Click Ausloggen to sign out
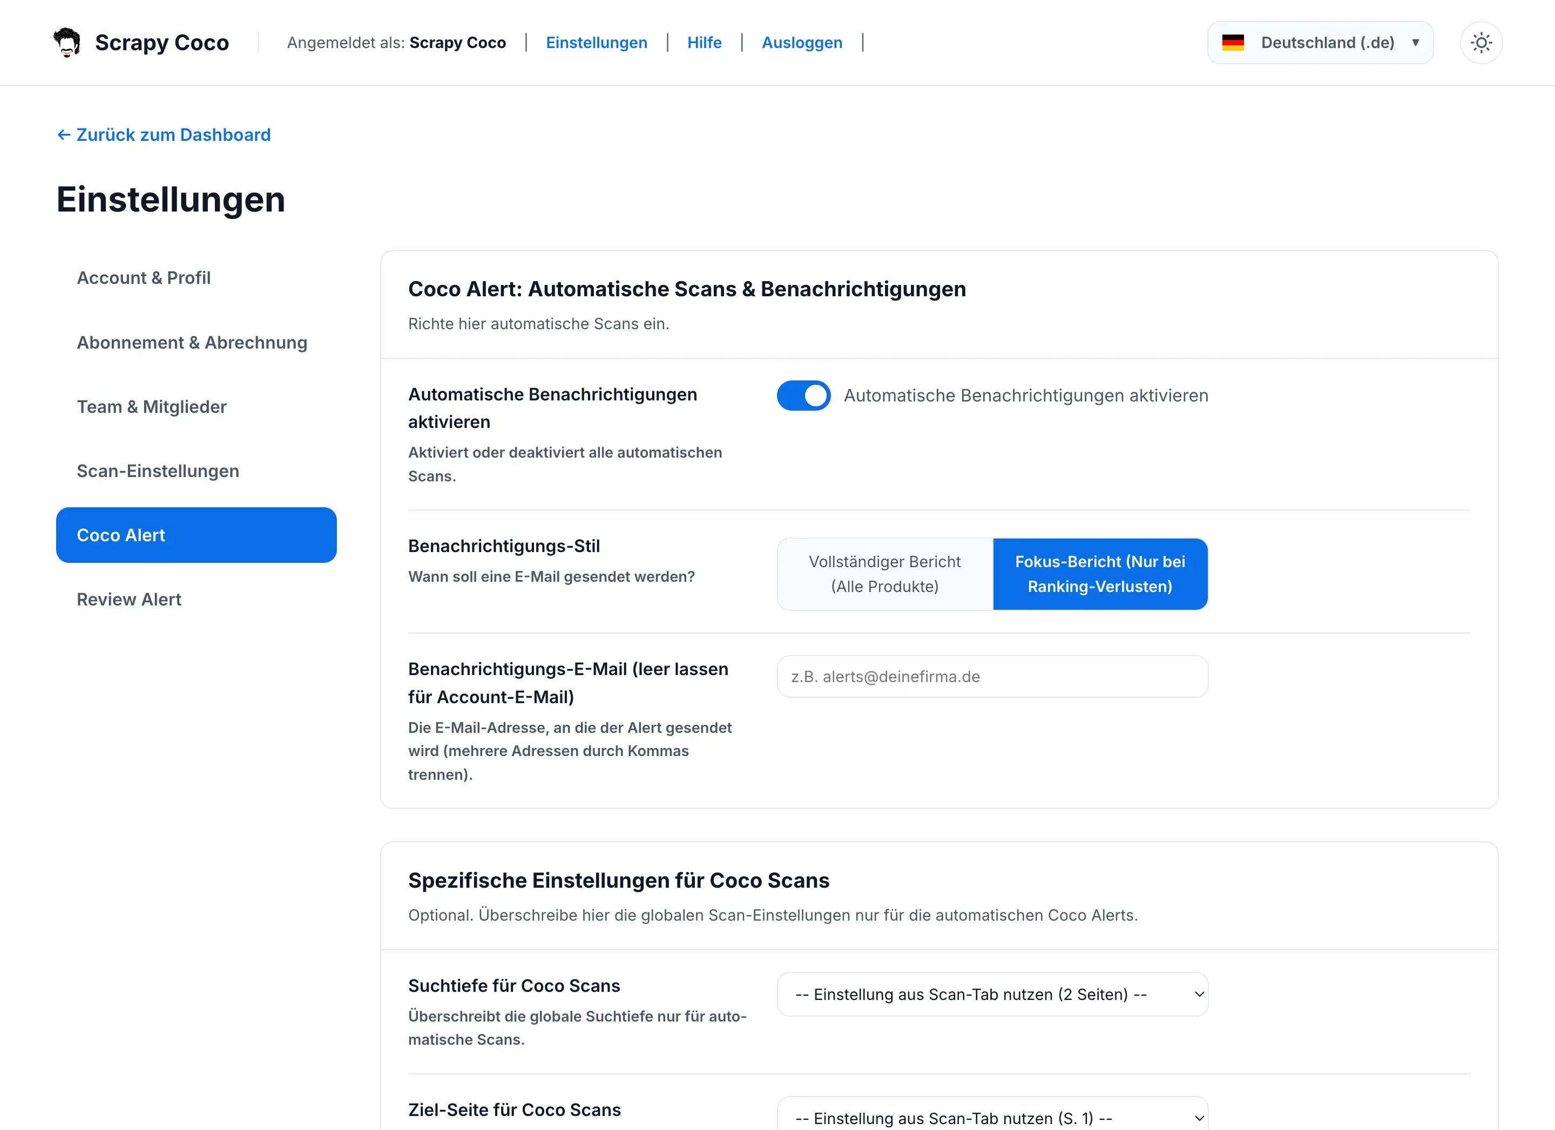 801,43
